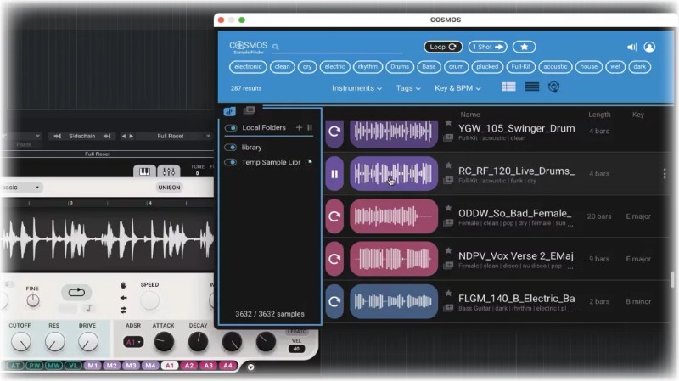Toggle the sampler loop mode button
Viewport: 679px width, 381px height.
76,292
